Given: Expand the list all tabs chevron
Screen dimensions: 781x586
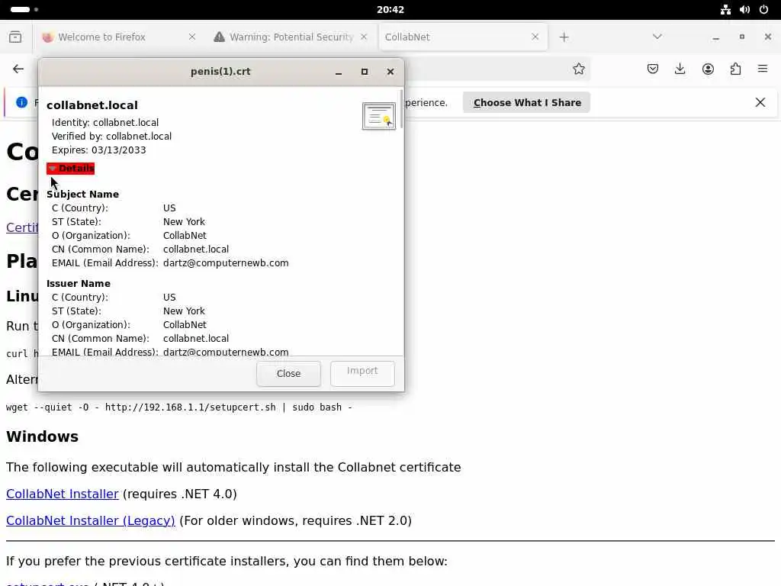Looking at the screenshot, I should point(657,37).
